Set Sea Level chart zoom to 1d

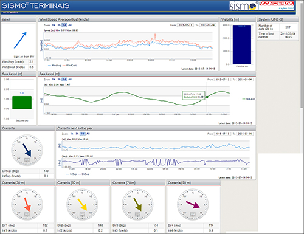tap(64, 79)
